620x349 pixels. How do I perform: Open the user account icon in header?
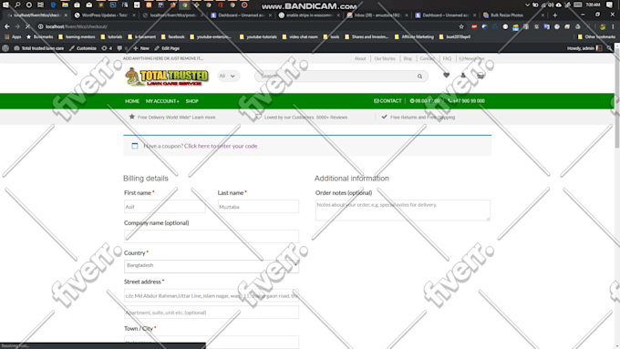pos(463,75)
